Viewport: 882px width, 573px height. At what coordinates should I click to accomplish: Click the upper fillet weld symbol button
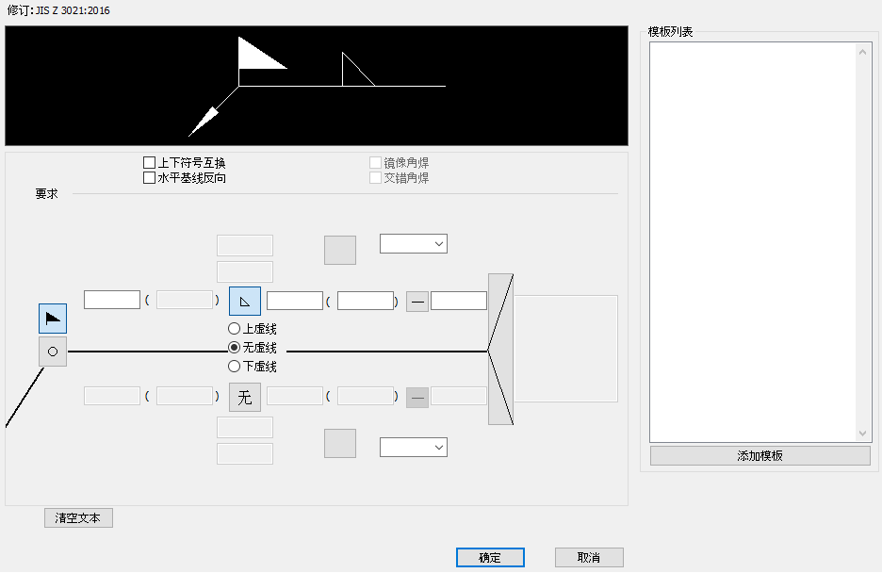click(243, 300)
